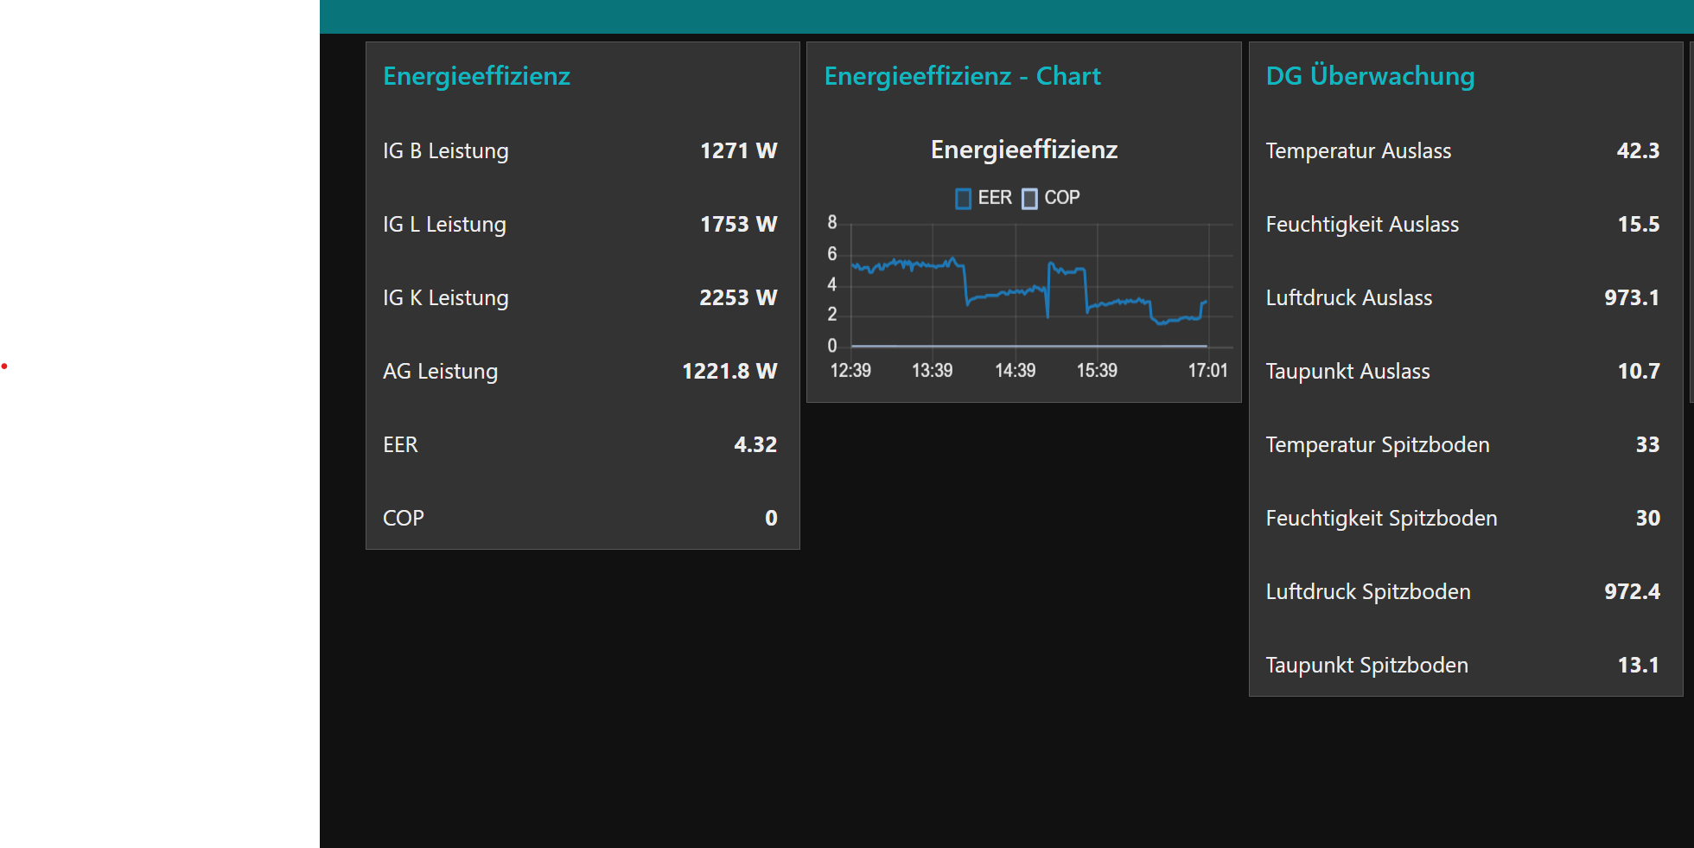Click the COP legend color box
1694x848 pixels.
pyautogui.click(x=1029, y=199)
